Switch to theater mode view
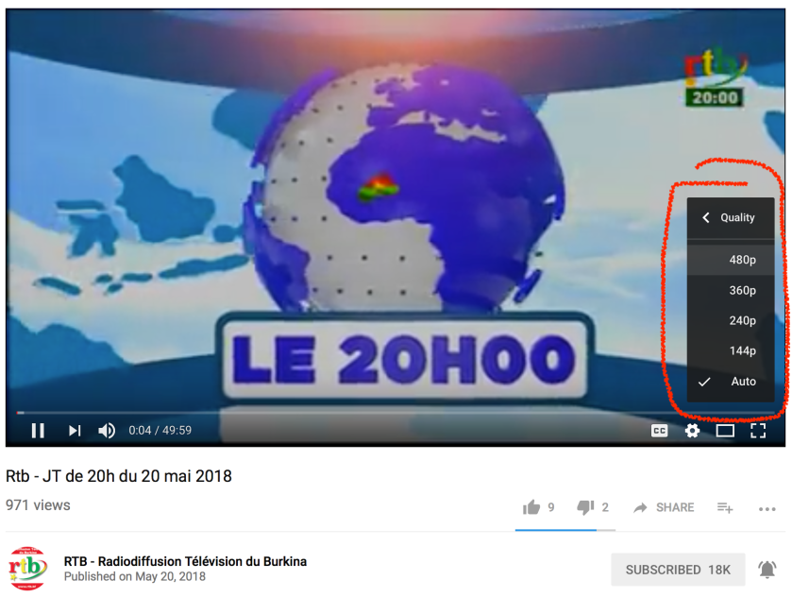 (x=725, y=430)
